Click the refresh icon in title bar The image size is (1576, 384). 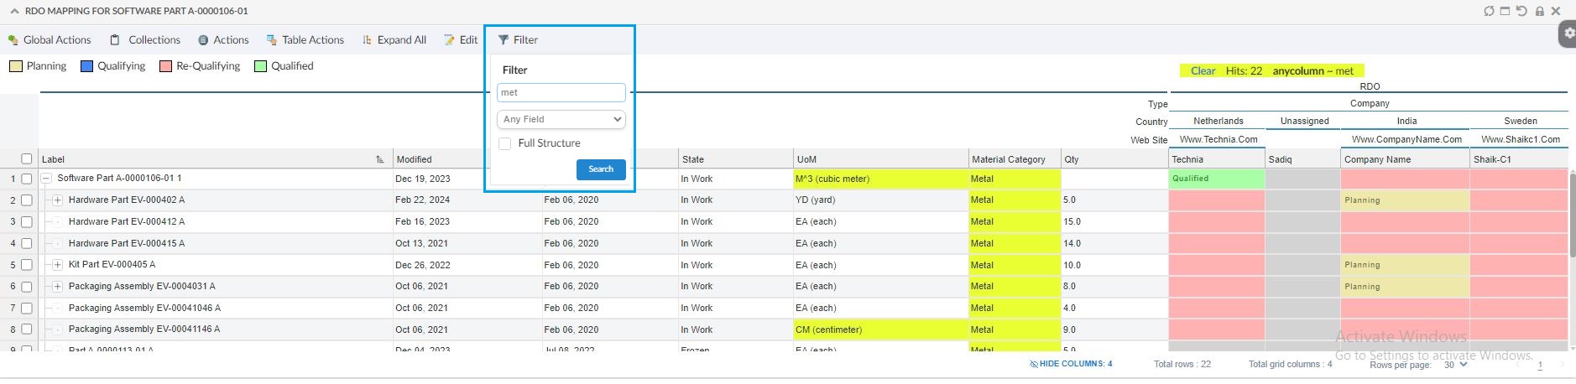point(1489,11)
